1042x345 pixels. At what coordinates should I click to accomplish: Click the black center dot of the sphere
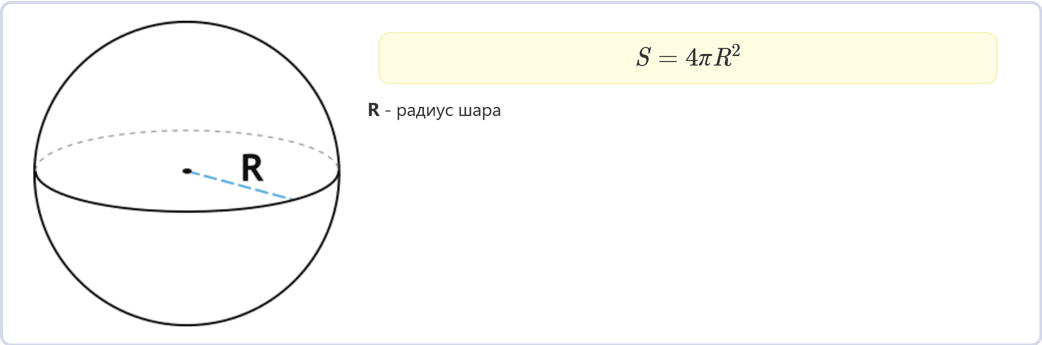coord(187,171)
